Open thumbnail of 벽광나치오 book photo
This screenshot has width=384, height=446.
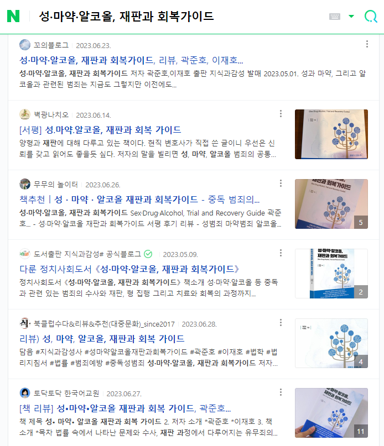[331, 134]
